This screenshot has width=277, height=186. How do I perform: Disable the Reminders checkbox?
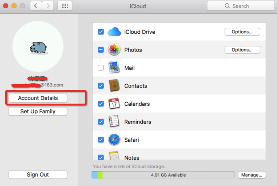click(x=101, y=122)
